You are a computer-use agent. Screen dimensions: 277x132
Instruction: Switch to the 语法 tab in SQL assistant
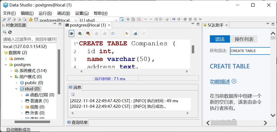tap(220, 39)
